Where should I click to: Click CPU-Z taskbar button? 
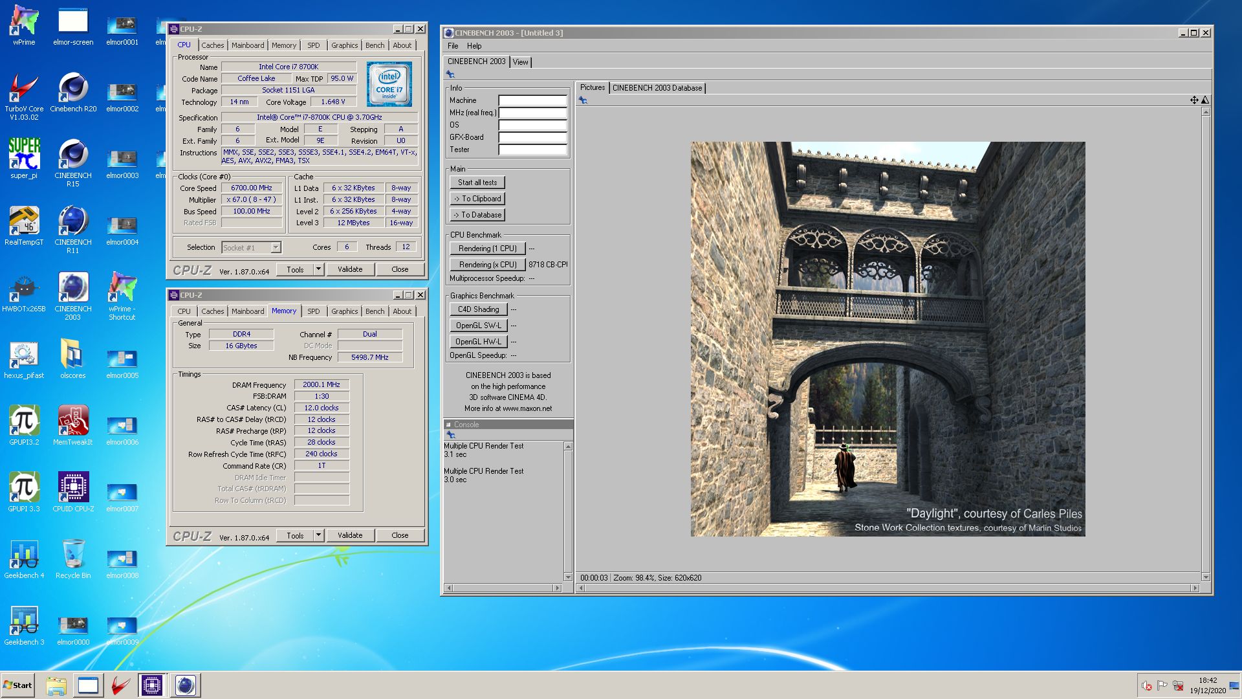pos(152,685)
